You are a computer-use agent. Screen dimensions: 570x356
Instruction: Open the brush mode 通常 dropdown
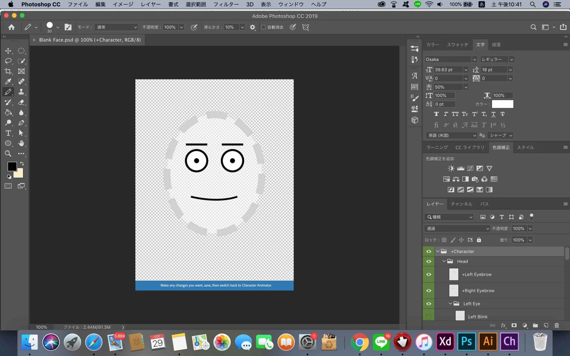tap(116, 27)
